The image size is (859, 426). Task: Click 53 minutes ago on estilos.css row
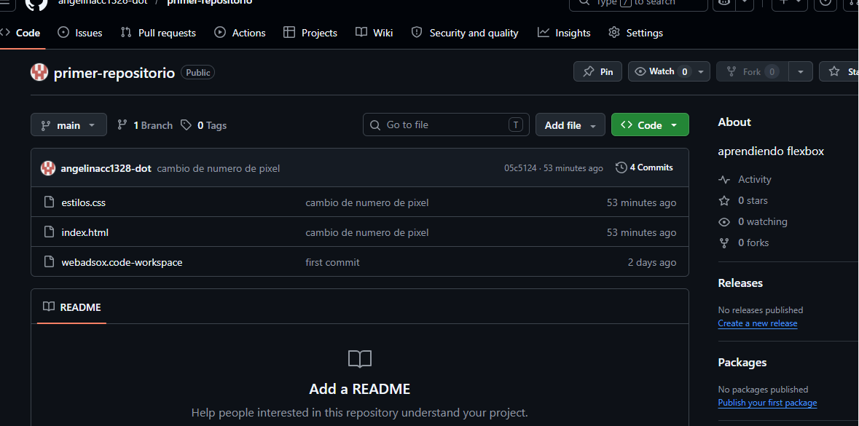pyautogui.click(x=641, y=202)
